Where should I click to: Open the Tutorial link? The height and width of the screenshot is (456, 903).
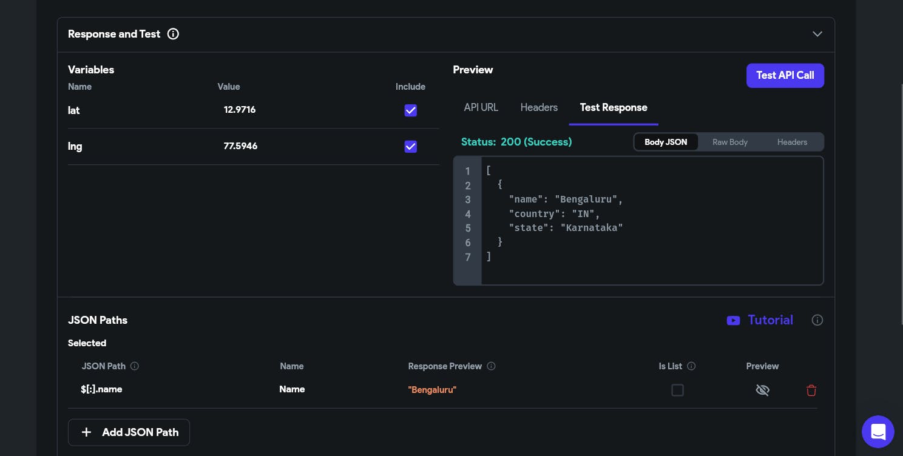tap(770, 320)
